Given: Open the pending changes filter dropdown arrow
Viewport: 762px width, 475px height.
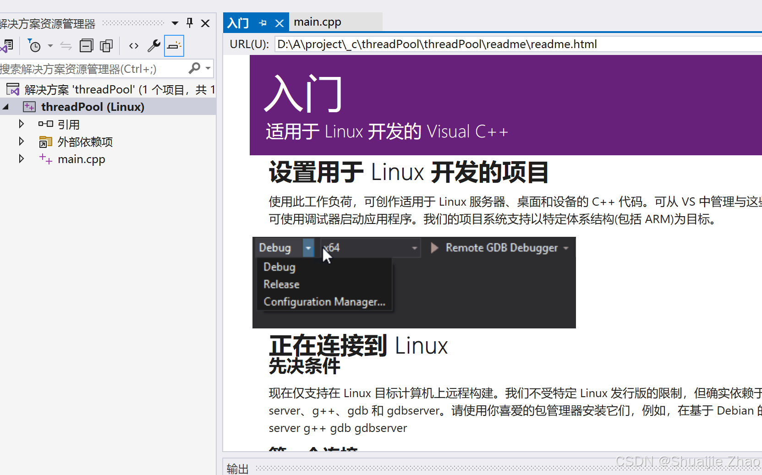Looking at the screenshot, I should 50,46.
